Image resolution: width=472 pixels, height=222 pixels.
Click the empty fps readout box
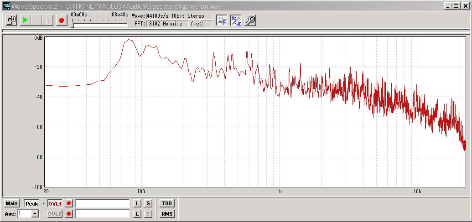click(207, 24)
